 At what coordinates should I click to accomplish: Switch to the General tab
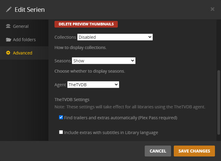[21, 26]
